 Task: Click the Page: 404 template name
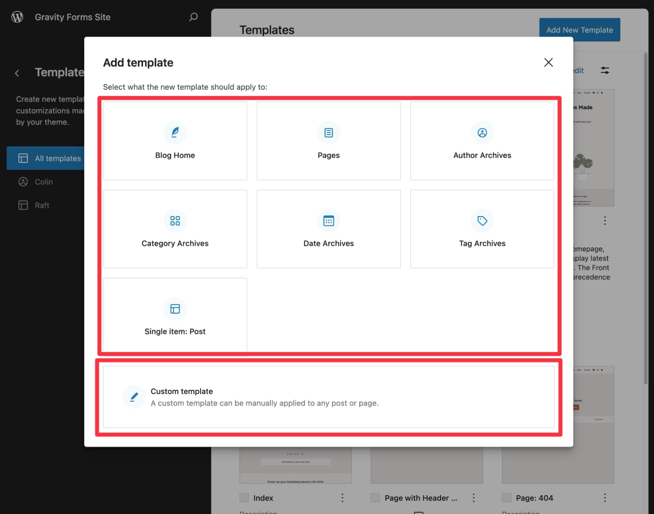535,498
